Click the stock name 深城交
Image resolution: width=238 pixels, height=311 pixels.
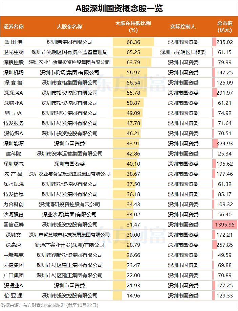coord(14,235)
